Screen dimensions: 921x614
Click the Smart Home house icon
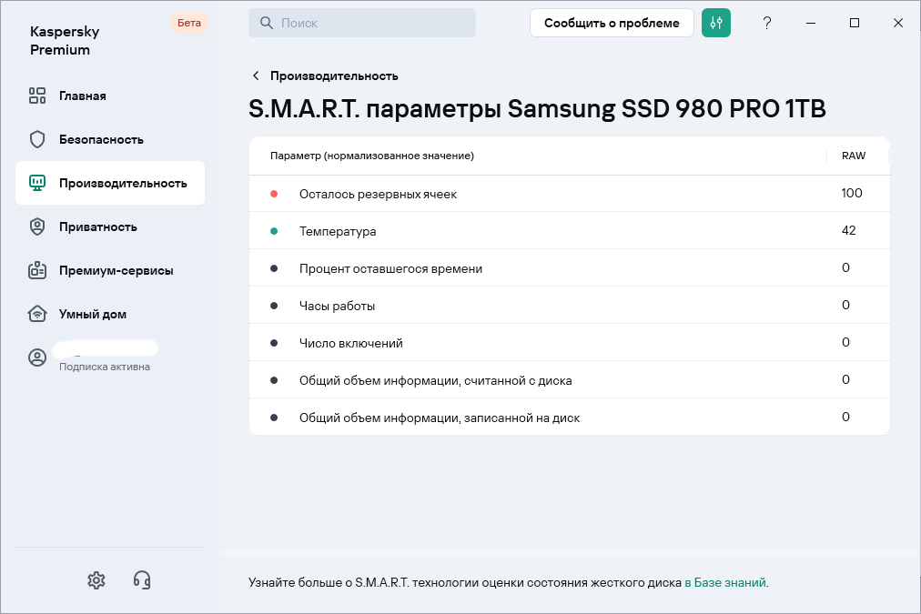point(37,314)
